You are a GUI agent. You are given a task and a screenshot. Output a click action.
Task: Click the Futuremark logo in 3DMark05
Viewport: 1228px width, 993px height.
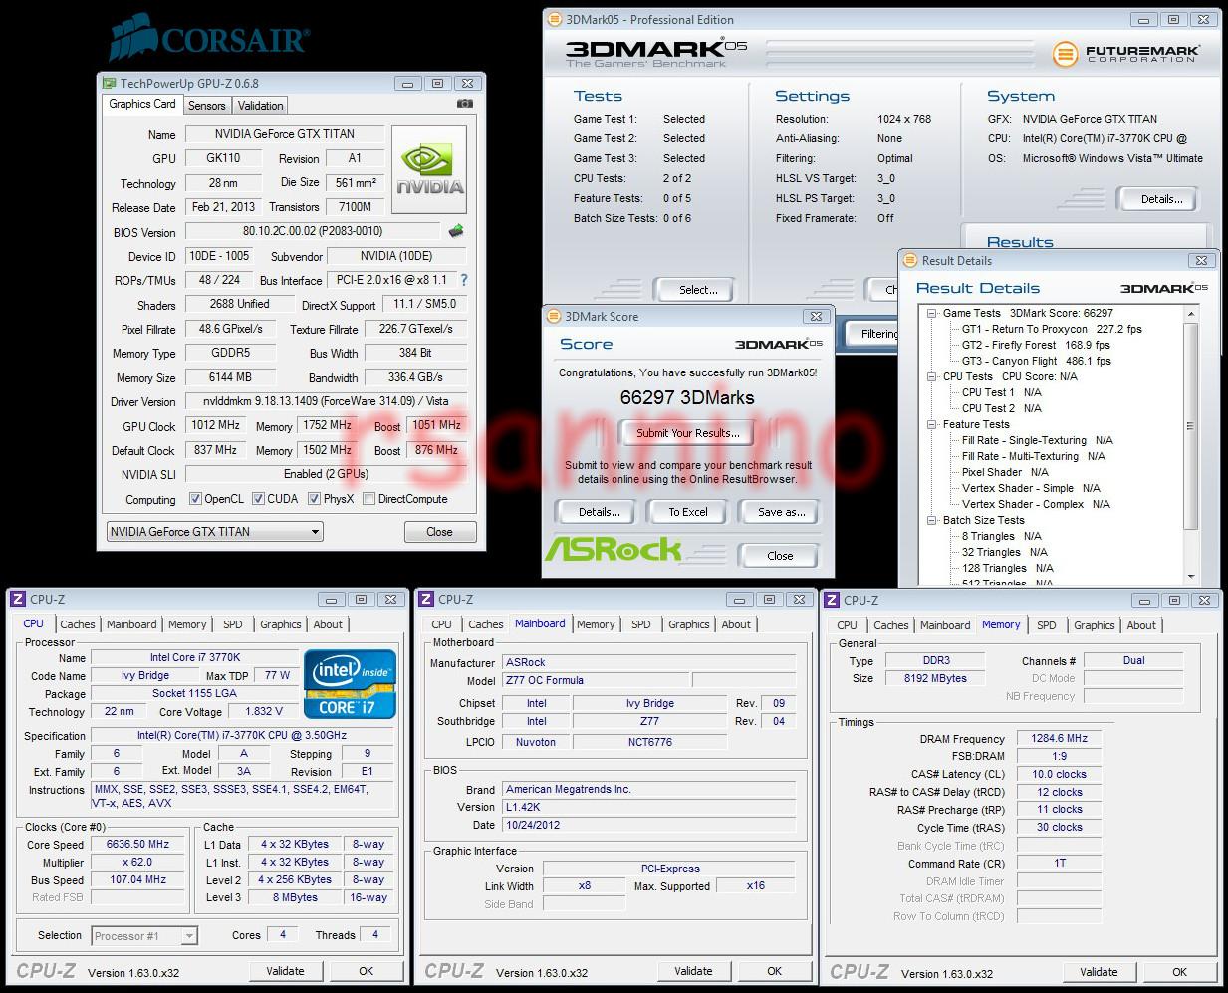coord(1125,53)
